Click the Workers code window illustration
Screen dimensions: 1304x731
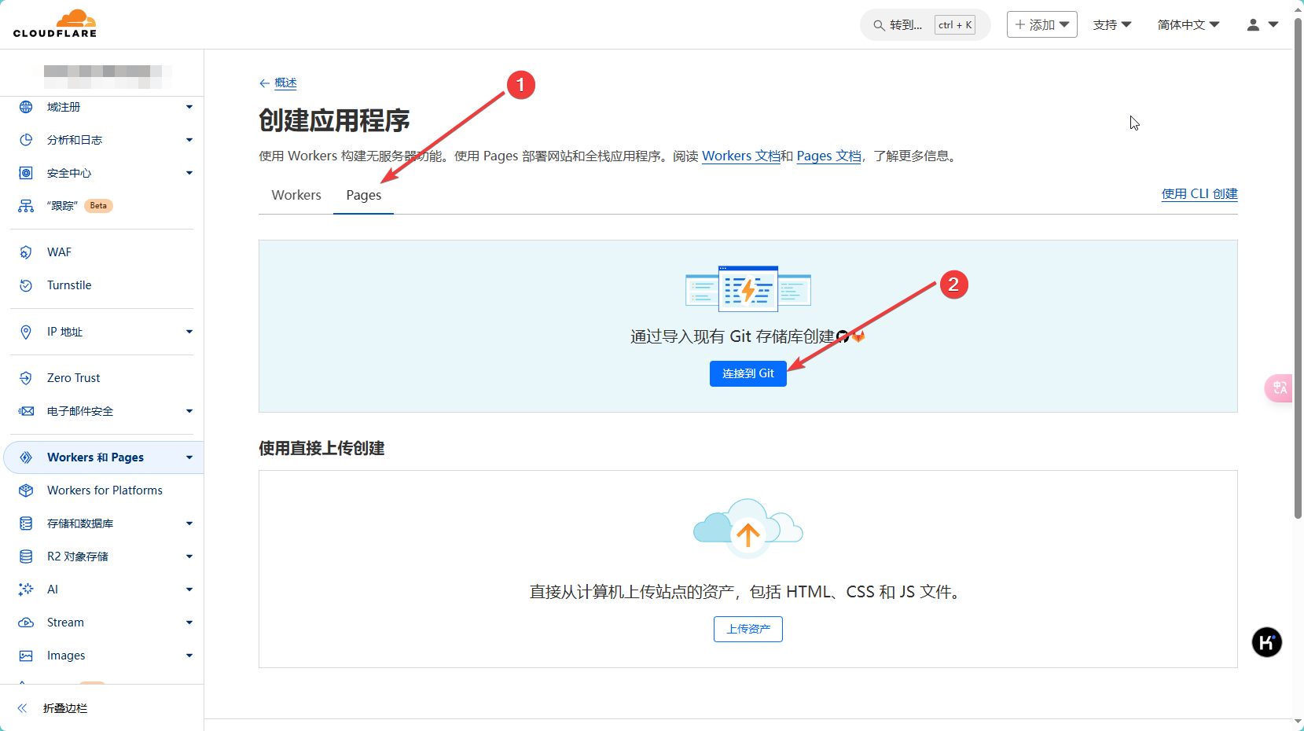pos(748,288)
